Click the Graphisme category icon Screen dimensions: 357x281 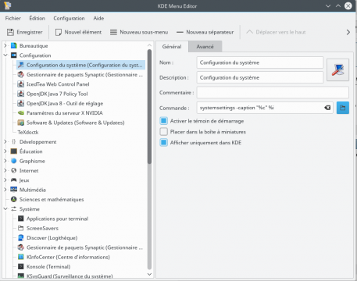click(14, 161)
